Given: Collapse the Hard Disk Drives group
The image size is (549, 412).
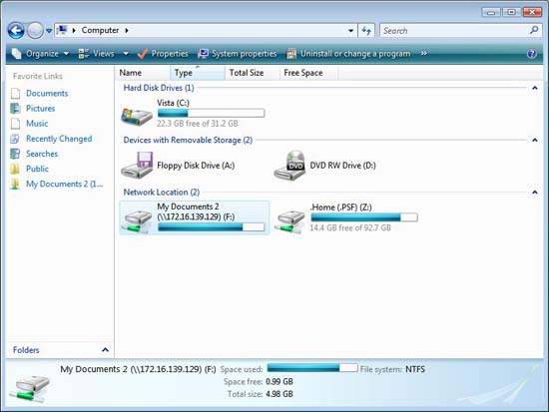Looking at the screenshot, I should [535, 88].
